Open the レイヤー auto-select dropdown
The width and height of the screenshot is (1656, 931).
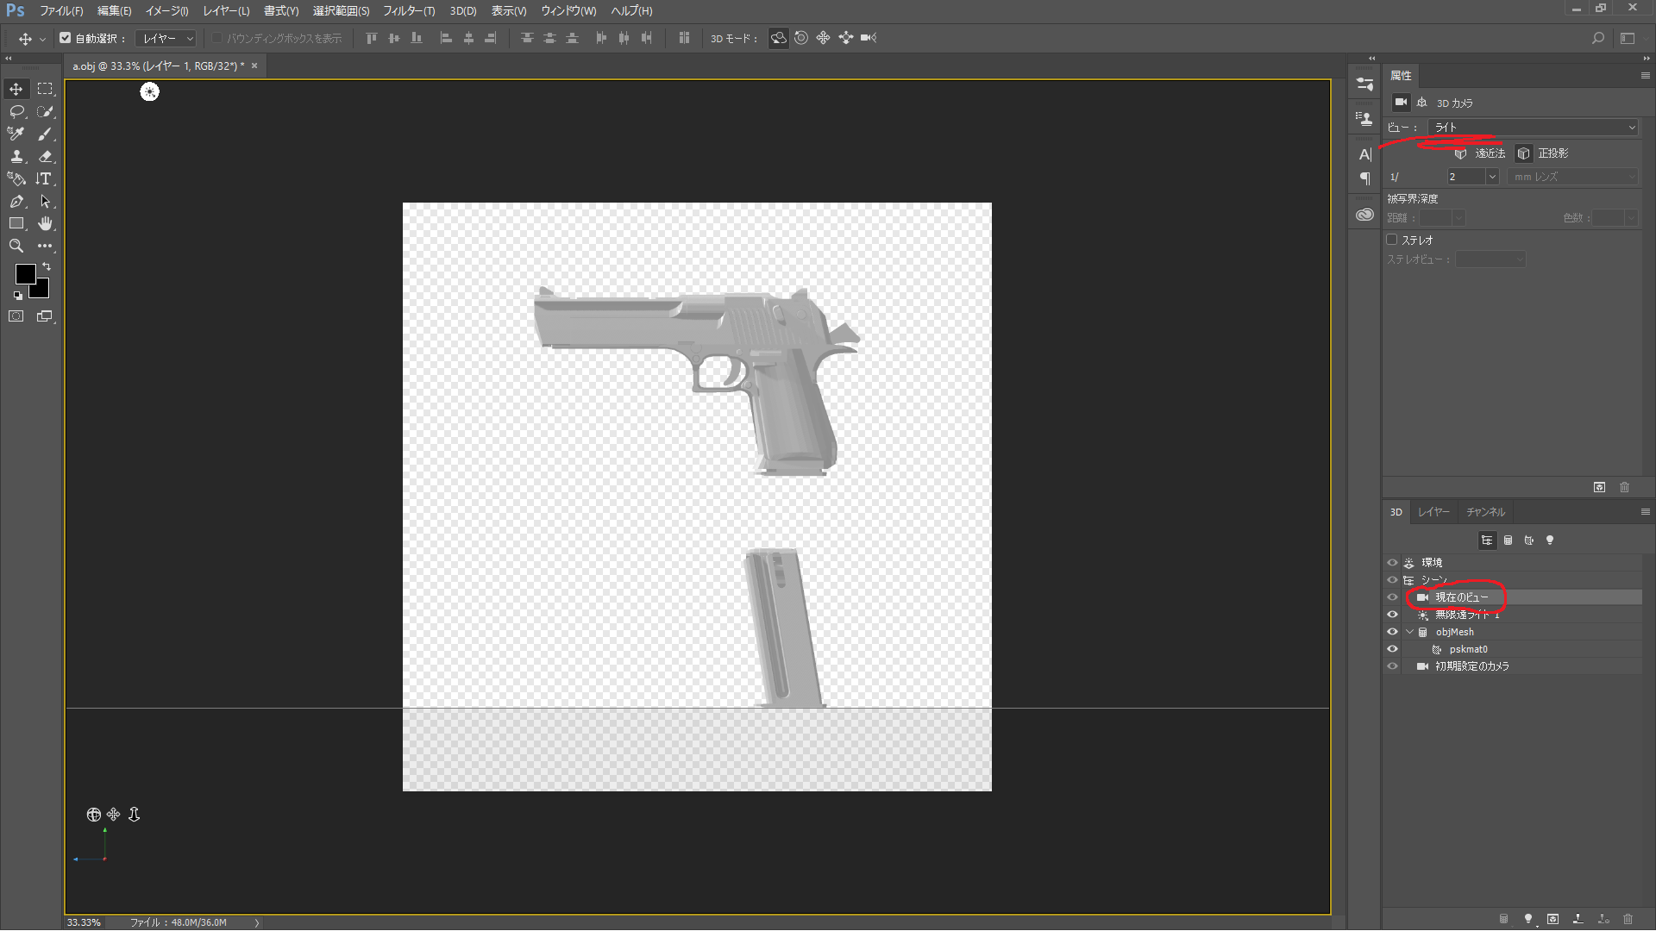click(167, 38)
